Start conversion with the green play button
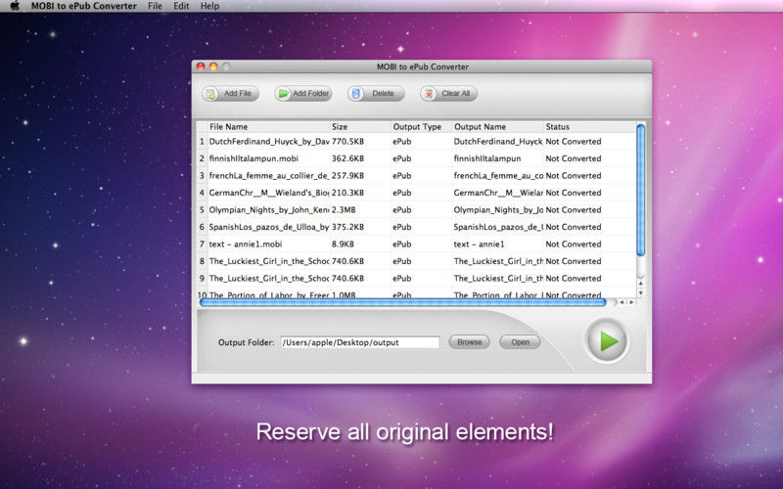Image resolution: width=783 pixels, height=489 pixels. 607,341
